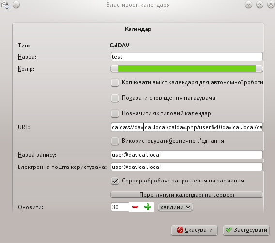Open the green Колір color picker

click(x=187, y=69)
